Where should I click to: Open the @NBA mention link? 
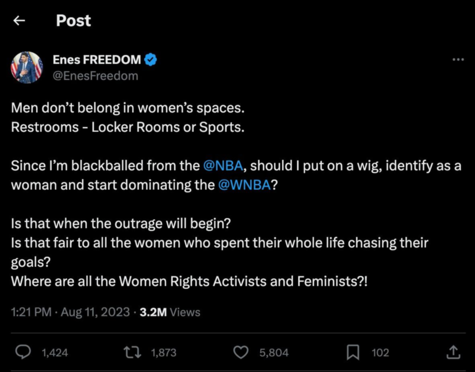point(223,166)
